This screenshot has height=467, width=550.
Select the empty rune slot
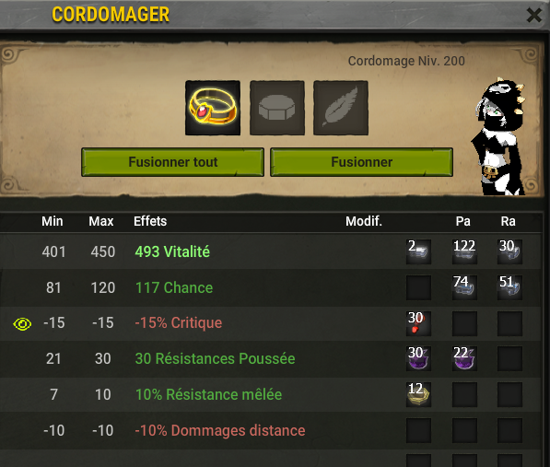tap(277, 108)
